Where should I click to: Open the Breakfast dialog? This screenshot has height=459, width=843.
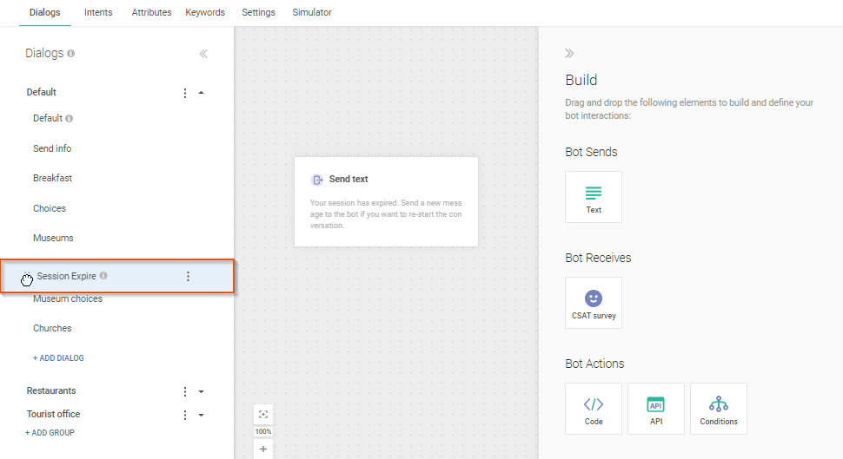coord(52,178)
